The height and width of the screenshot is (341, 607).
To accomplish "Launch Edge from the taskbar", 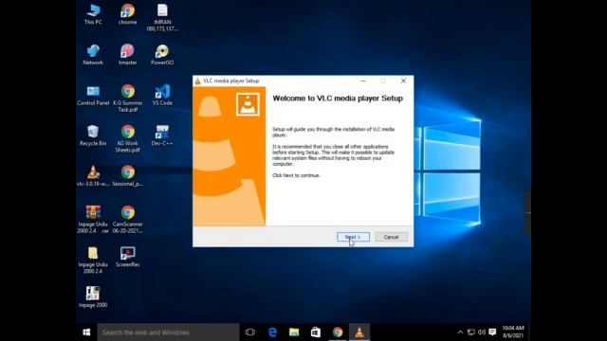I will (272, 332).
